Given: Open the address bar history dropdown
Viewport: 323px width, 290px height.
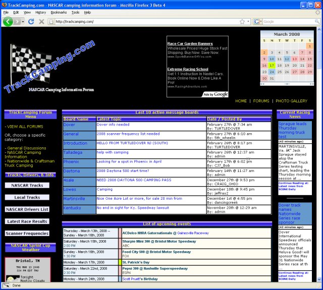Looking at the screenshot, I should tap(248, 21).
